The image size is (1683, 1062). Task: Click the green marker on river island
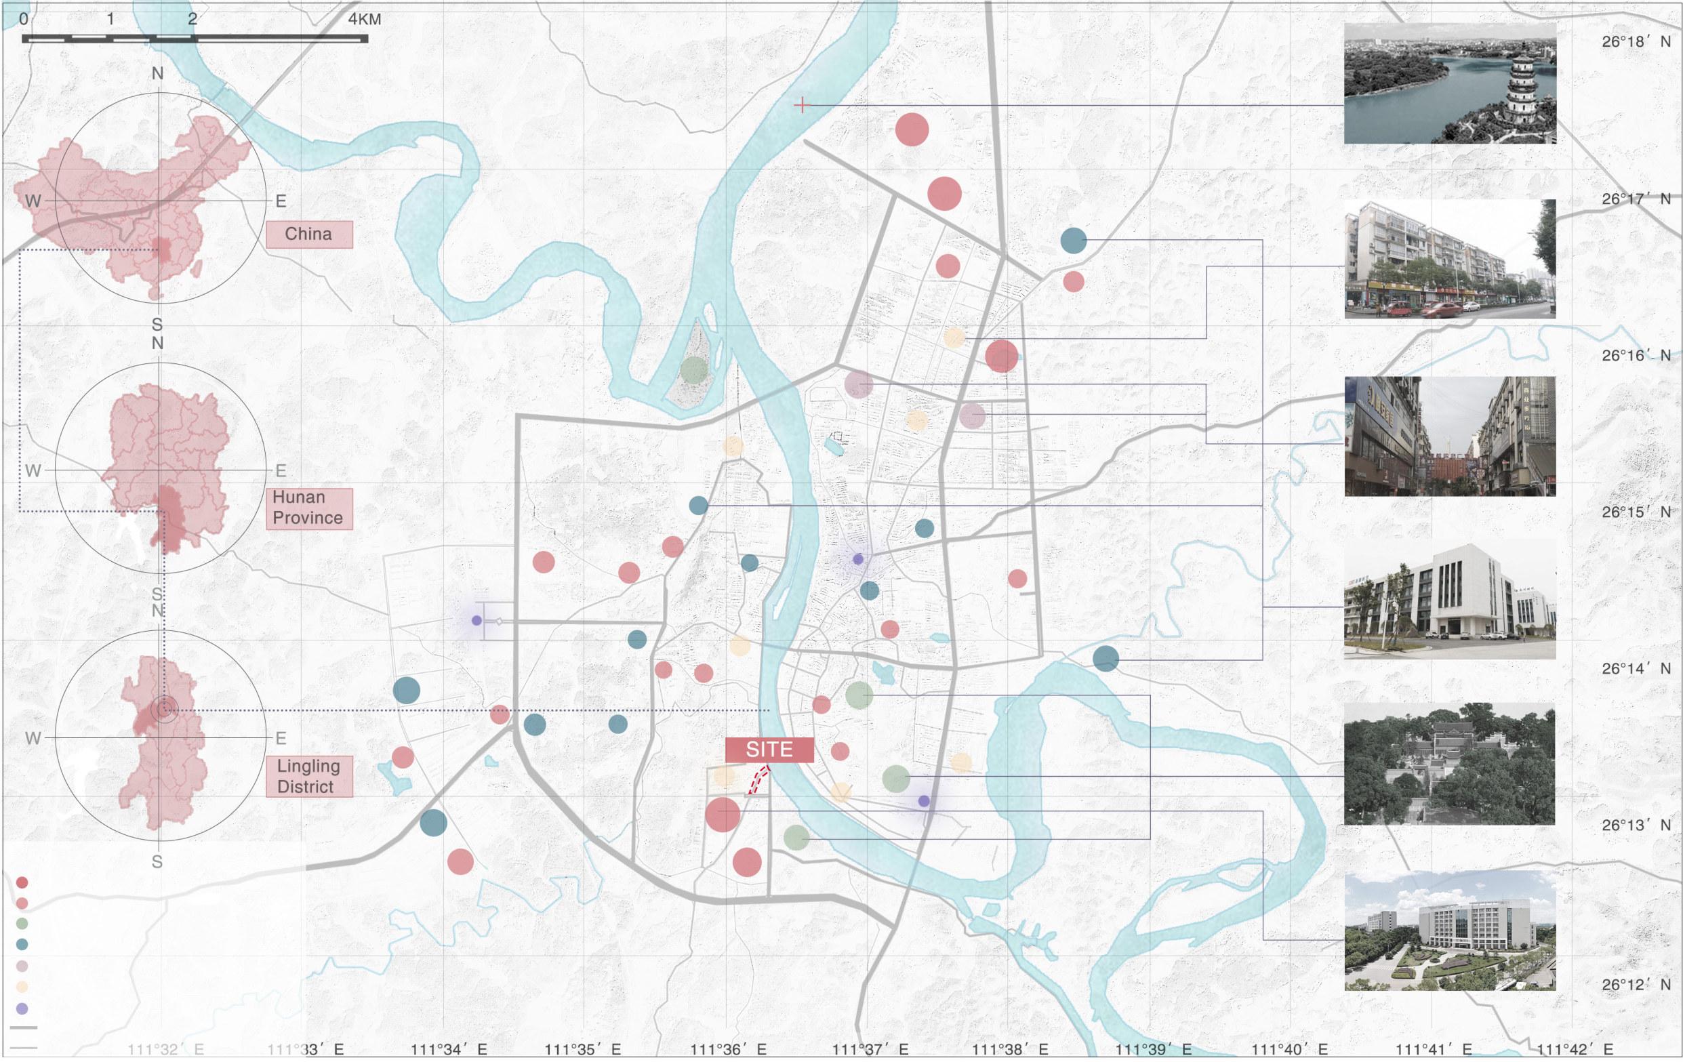click(694, 369)
